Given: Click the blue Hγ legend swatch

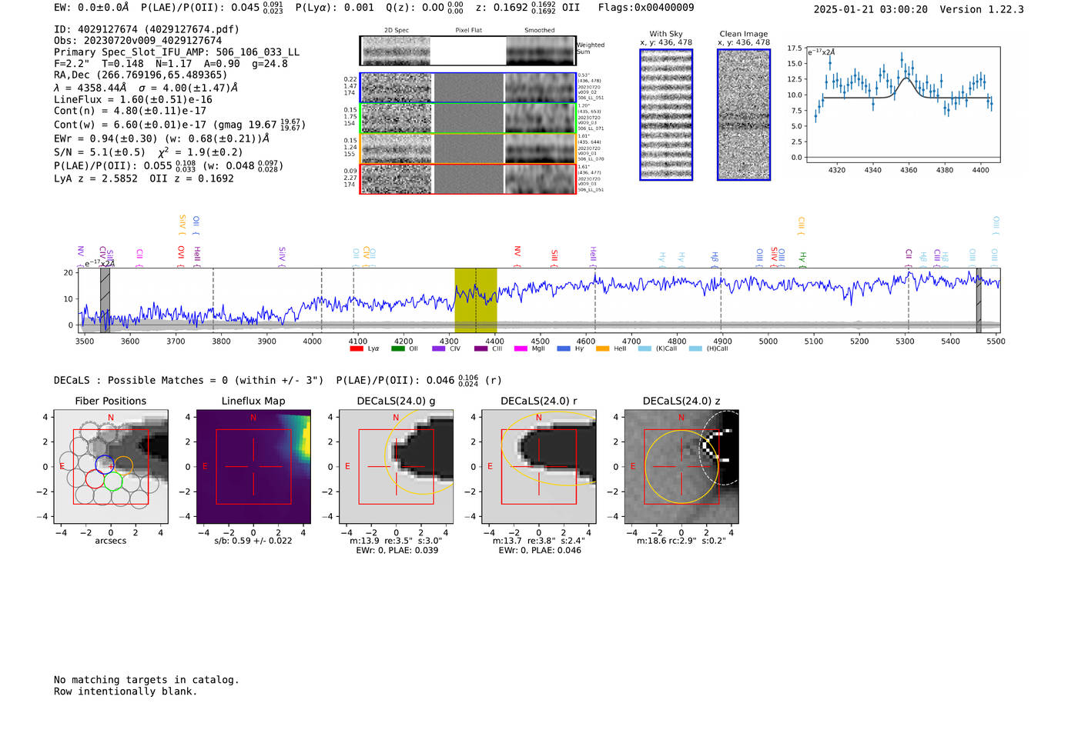Looking at the screenshot, I should tap(564, 348).
